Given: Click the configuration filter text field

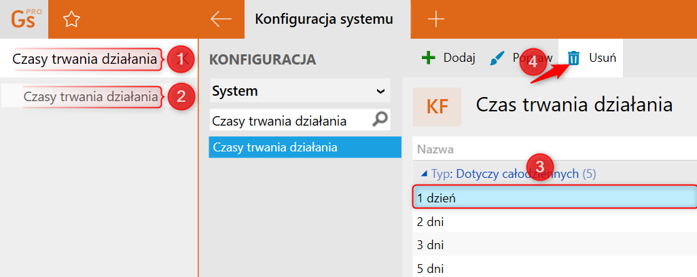Looking at the screenshot, I should tap(289, 121).
